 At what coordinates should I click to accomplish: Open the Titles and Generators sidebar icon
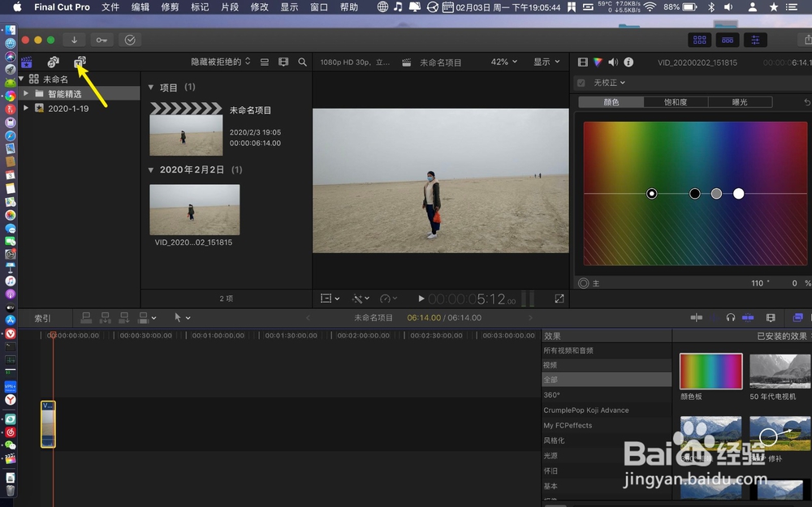point(79,62)
